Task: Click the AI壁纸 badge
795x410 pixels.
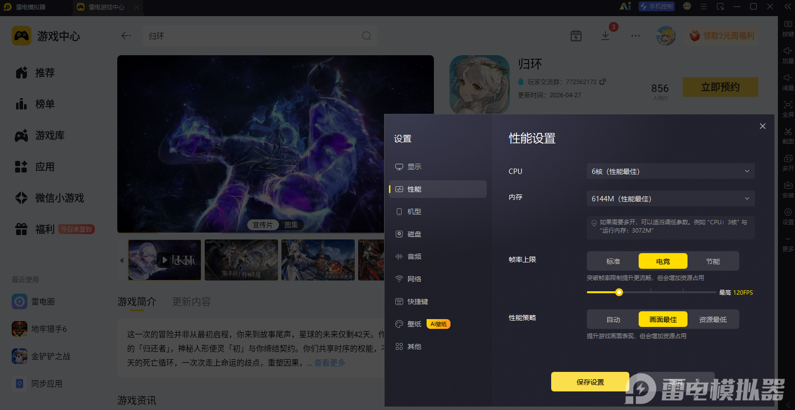Action: click(438, 324)
